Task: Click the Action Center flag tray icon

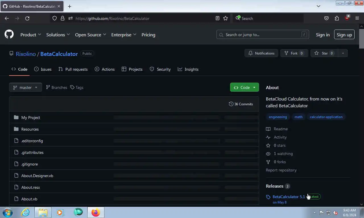Action: [x=321, y=213]
